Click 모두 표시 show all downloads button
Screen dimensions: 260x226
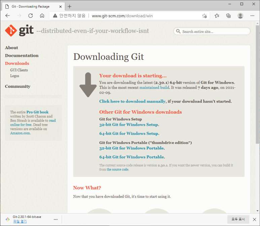[x=238, y=219]
